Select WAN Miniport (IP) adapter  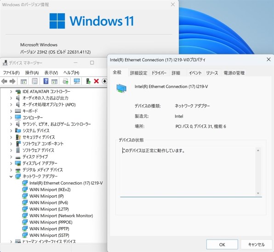[x=46, y=196]
